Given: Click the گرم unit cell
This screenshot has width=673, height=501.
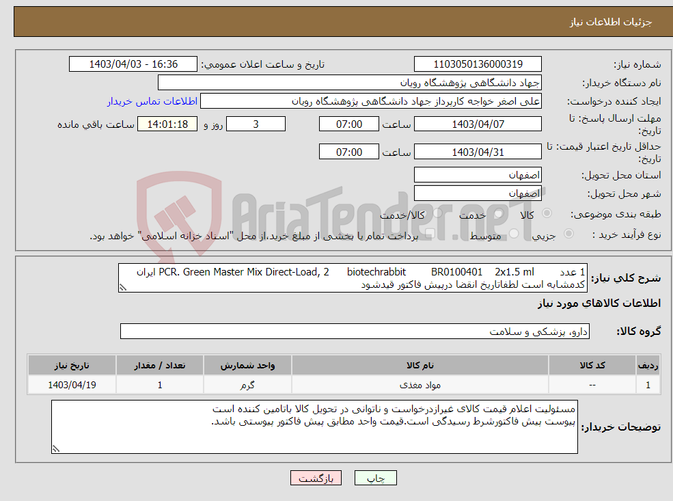Looking at the screenshot, I should (x=247, y=385).
